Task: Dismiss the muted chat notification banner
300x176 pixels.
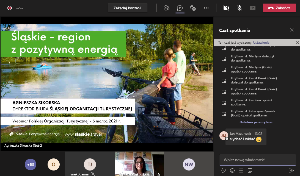Action: coord(297,43)
